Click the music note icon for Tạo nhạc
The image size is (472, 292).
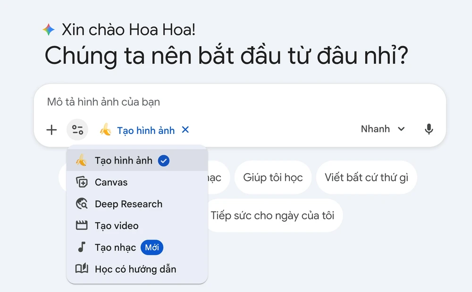pos(82,247)
